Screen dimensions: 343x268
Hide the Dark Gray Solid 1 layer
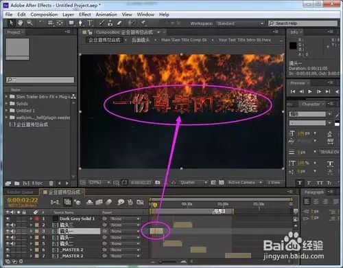tap(8, 219)
